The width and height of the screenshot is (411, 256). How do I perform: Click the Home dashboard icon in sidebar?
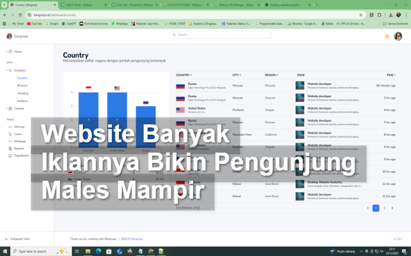click(x=10, y=52)
